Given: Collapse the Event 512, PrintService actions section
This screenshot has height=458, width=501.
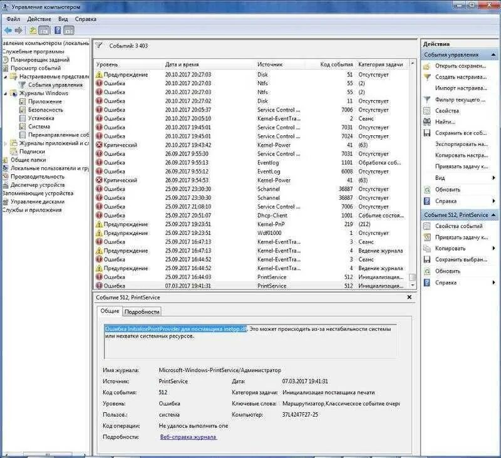Looking at the screenshot, I should [493, 215].
